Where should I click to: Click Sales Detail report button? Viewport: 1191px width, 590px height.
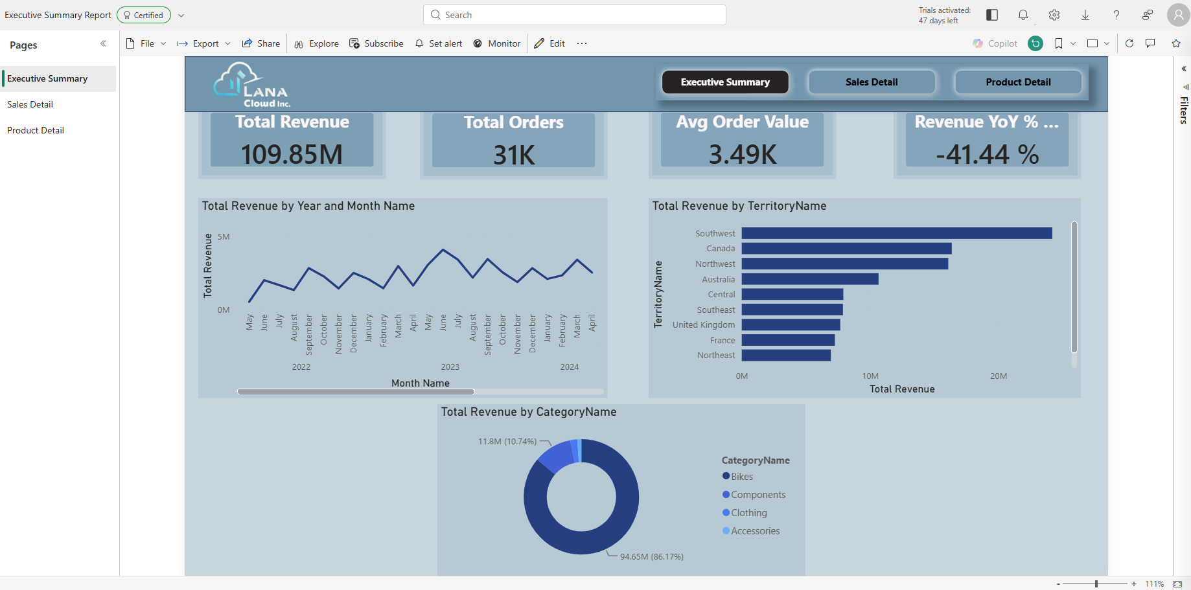point(872,82)
